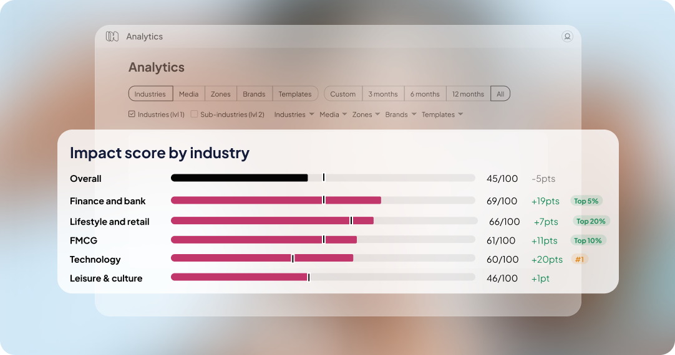Click the Top 20% badge

pyautogui.click(x=591, y=221)
